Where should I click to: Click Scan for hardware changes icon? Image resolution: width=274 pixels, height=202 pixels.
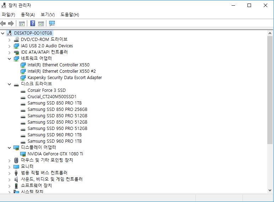coord(52,23)
